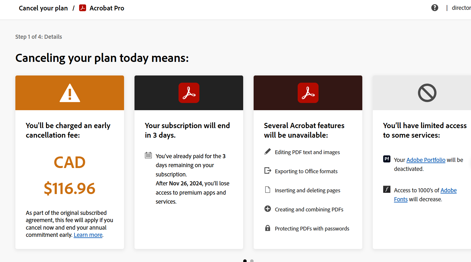
Task: Select the first carousel page dot
Action: [x=245, y=261]
